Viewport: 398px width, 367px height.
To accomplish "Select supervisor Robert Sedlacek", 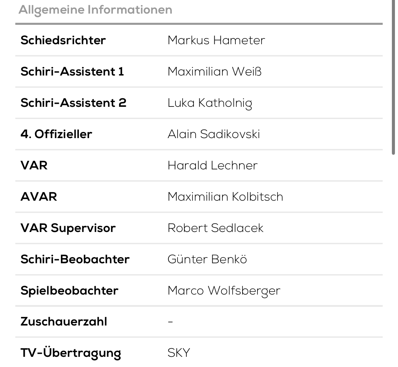I will click(x=216, y=228).
